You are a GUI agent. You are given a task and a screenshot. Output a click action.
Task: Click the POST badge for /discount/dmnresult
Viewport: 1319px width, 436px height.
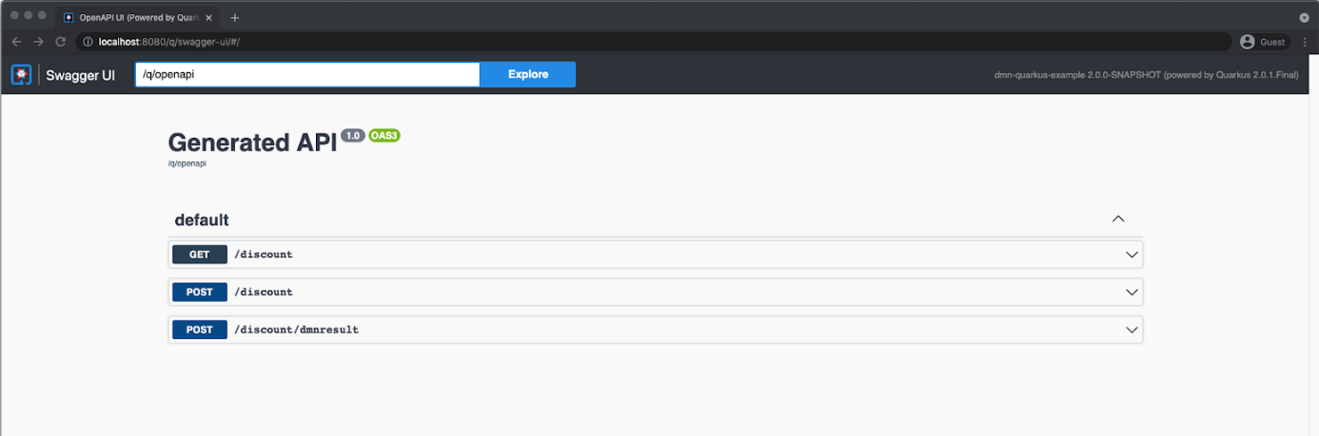pyautogui.click(x=199, y=330)
